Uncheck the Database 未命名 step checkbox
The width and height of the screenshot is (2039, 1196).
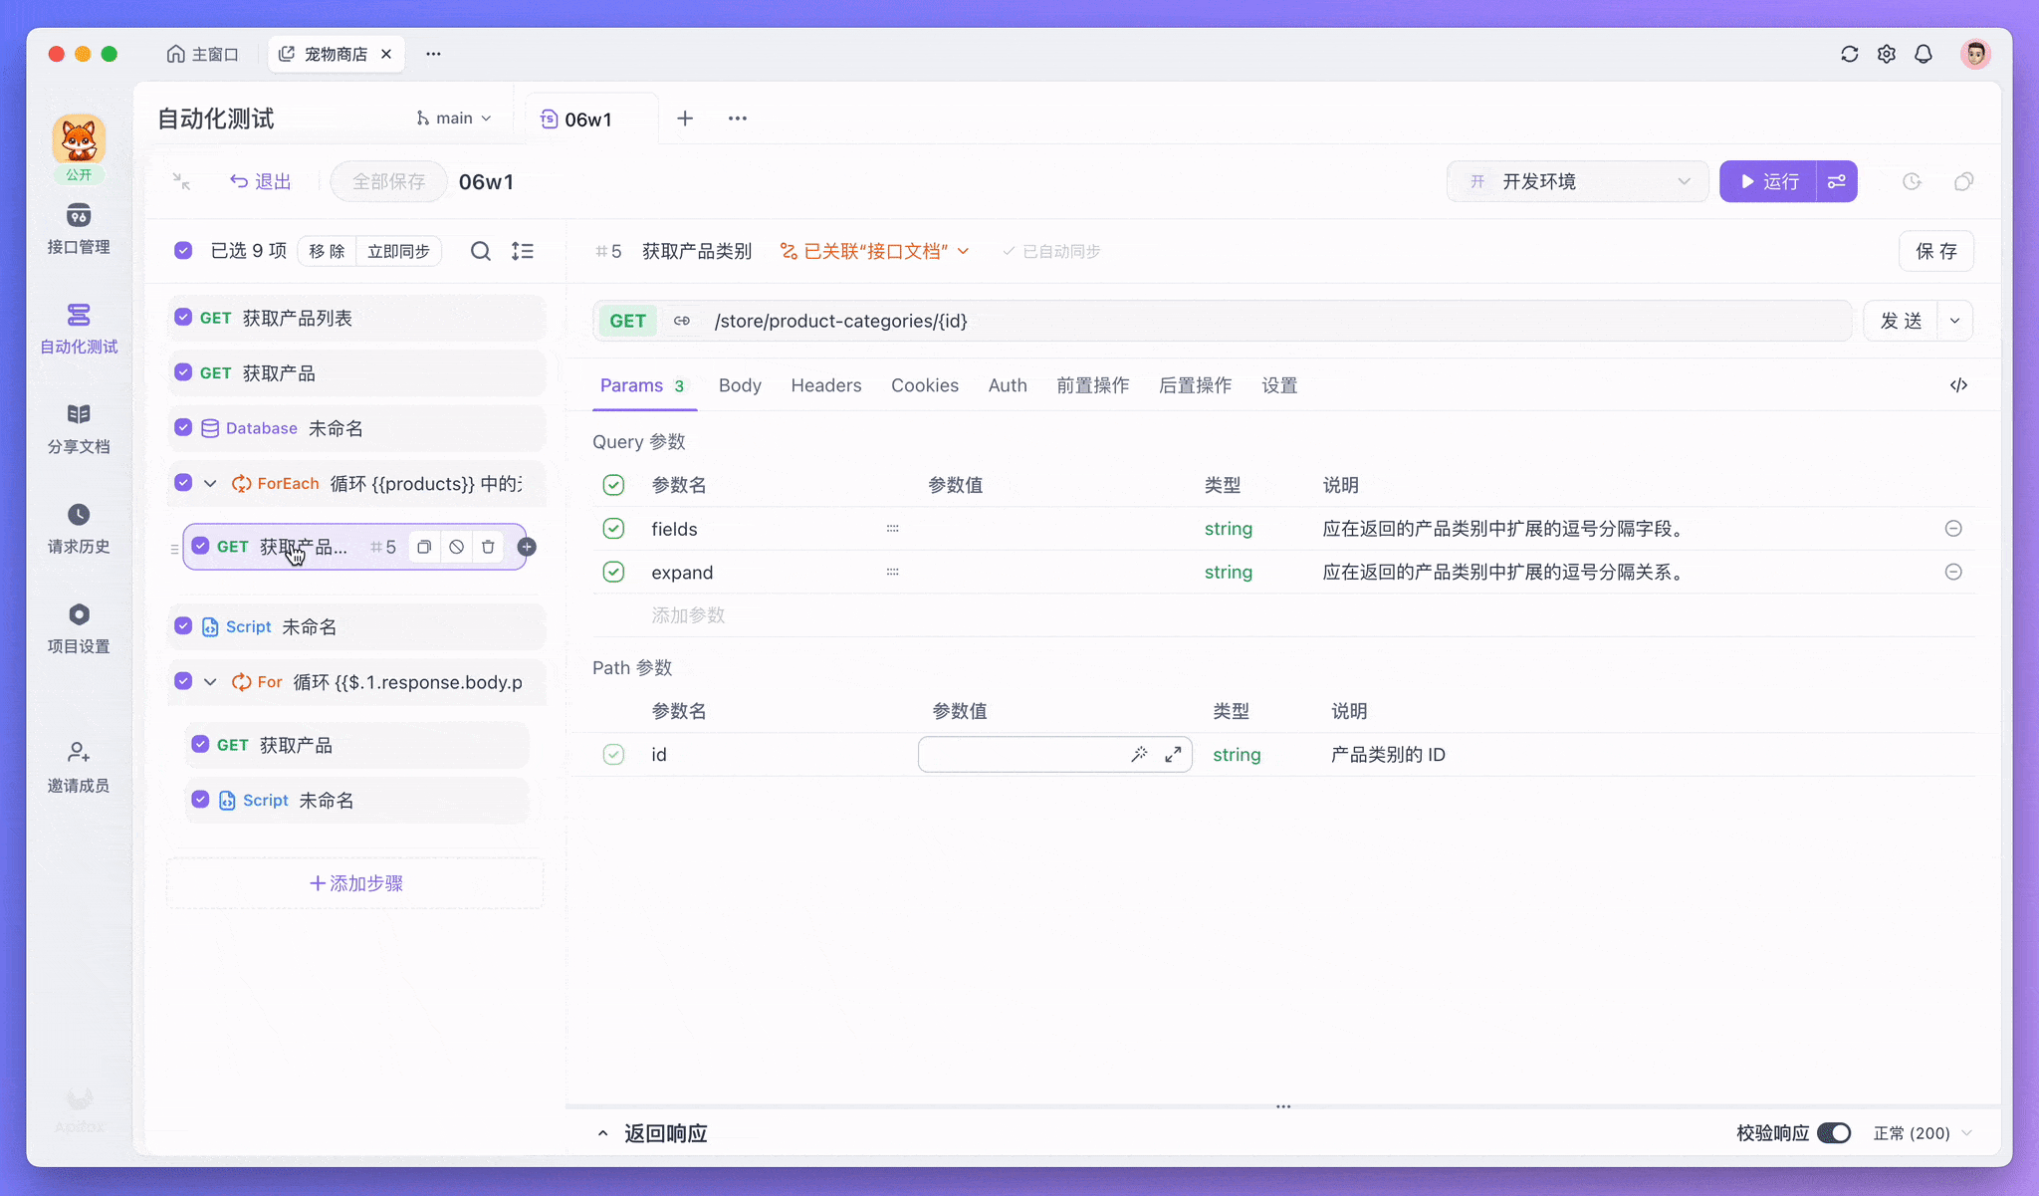(x=183, y=428)
